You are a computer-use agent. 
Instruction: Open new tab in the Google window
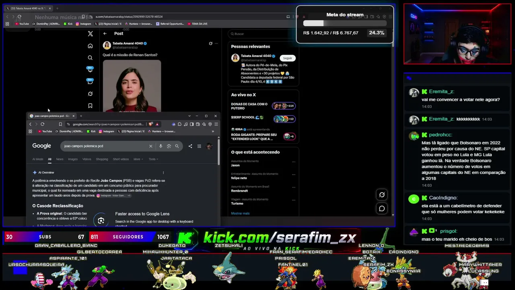(81, 116)
